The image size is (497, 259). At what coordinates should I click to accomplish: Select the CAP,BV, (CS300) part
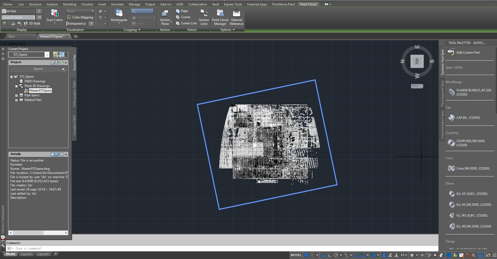coord(464,118)
